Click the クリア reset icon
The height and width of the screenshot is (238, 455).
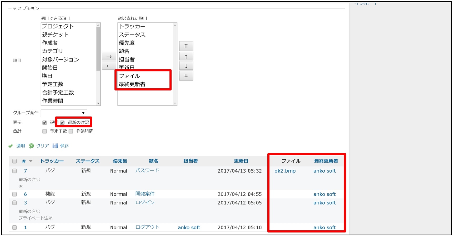click(x=32, y=146)
